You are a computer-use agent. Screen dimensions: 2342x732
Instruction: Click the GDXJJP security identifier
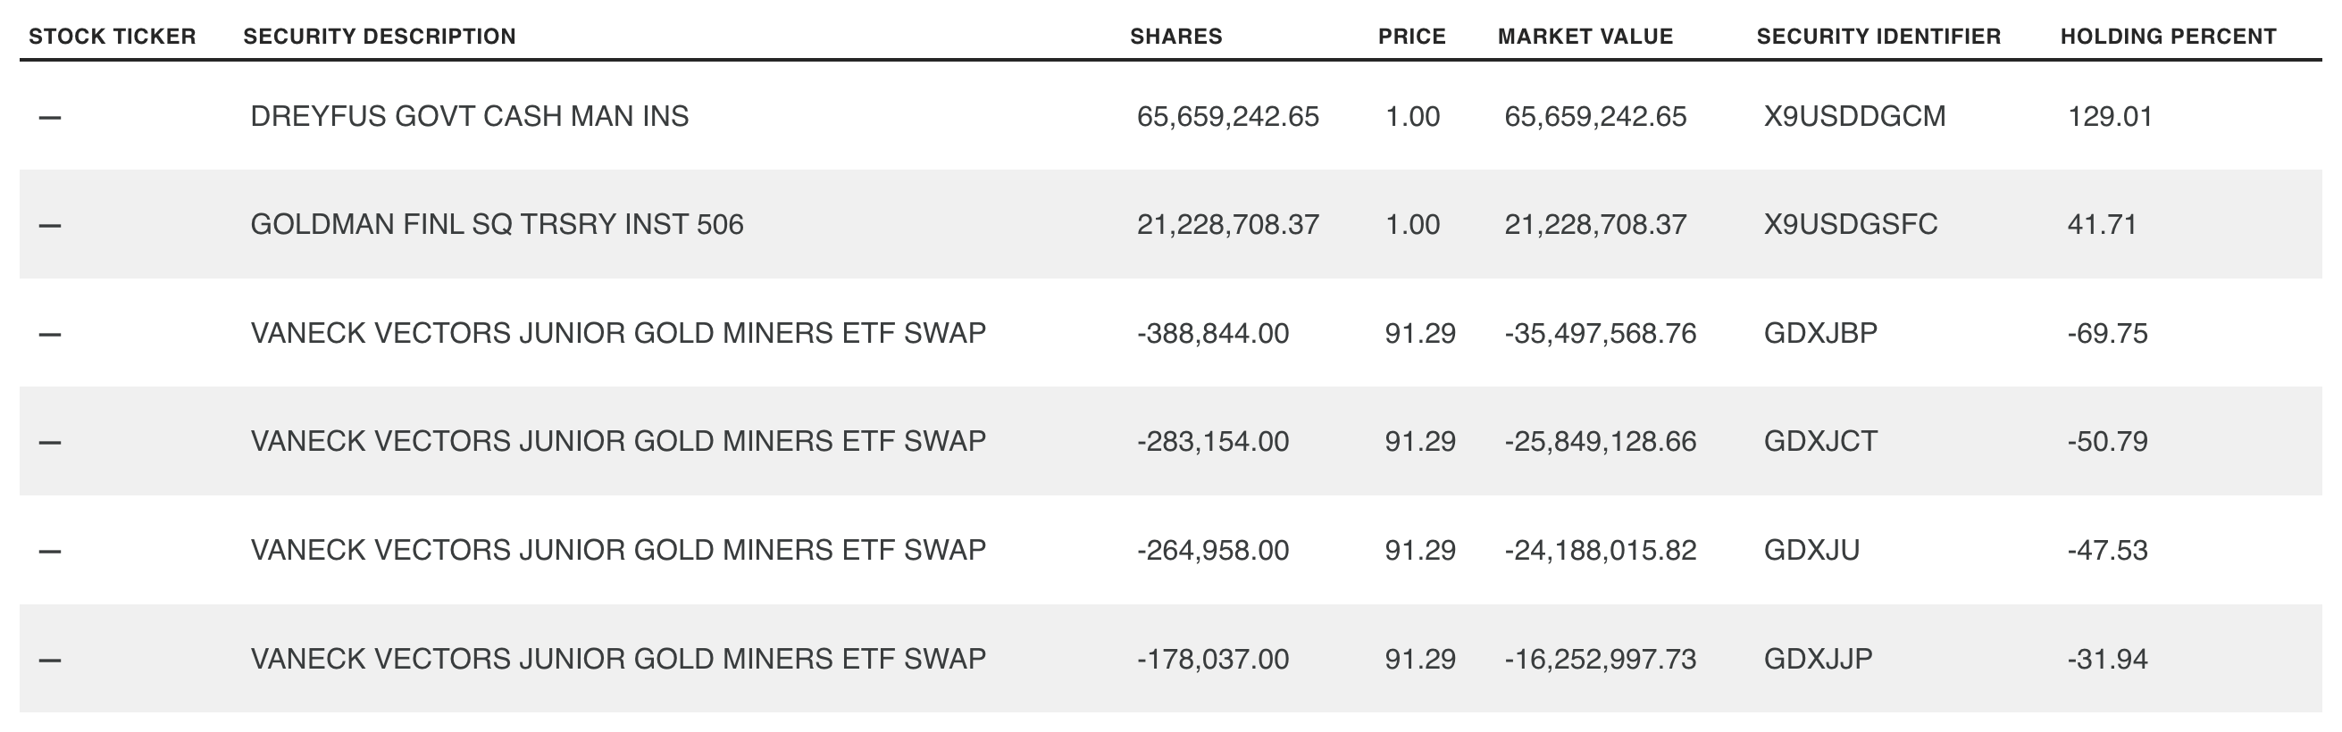click(x=1818, y=659)
